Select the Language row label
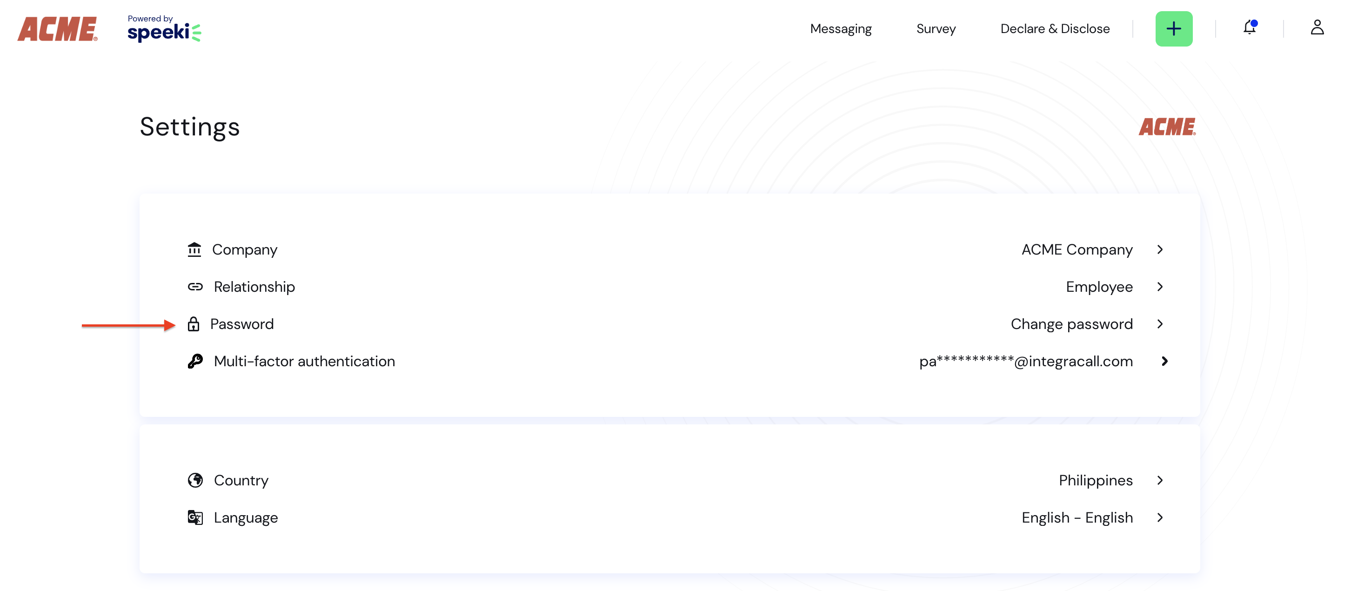This screenshot has width=1351, height=591. (x=246, y=518)
